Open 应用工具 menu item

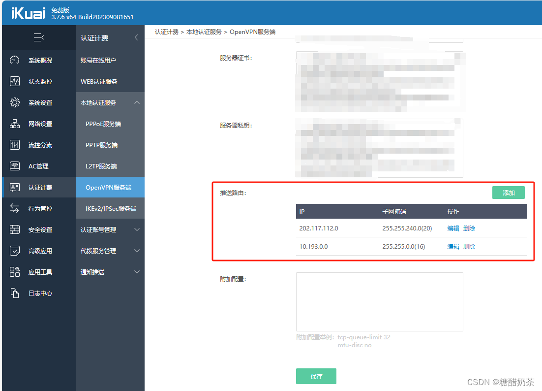[x=40, y=272]
